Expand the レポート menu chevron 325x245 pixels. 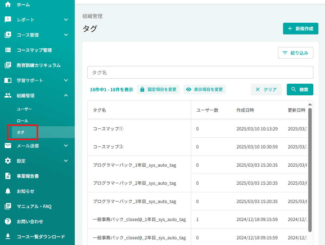point(66,20)
